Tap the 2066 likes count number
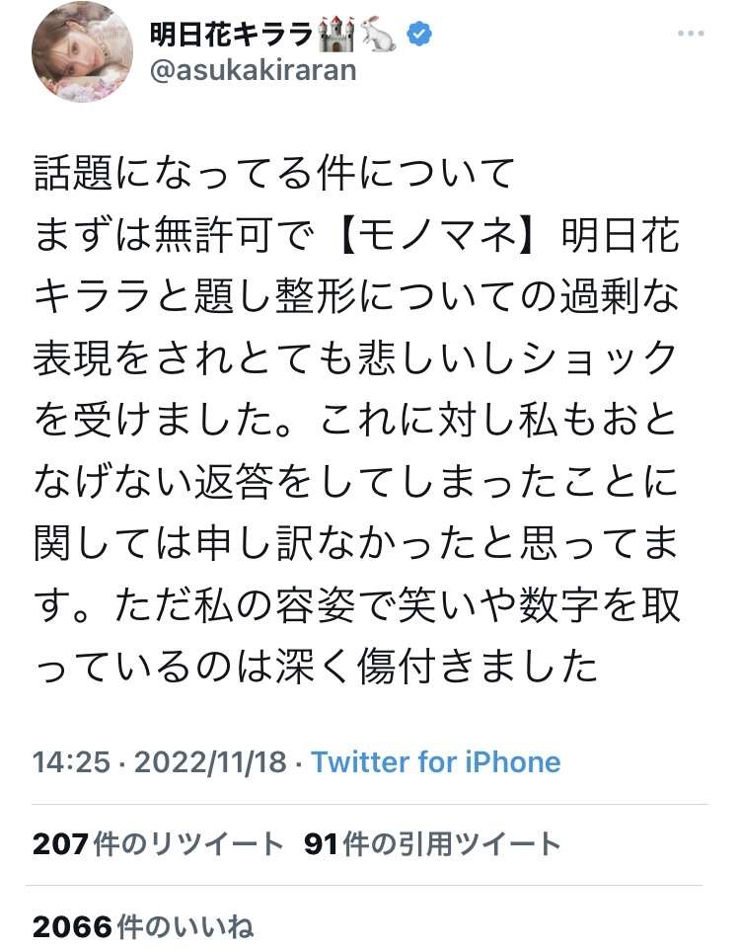740x949 pixels. click(73, 926)
